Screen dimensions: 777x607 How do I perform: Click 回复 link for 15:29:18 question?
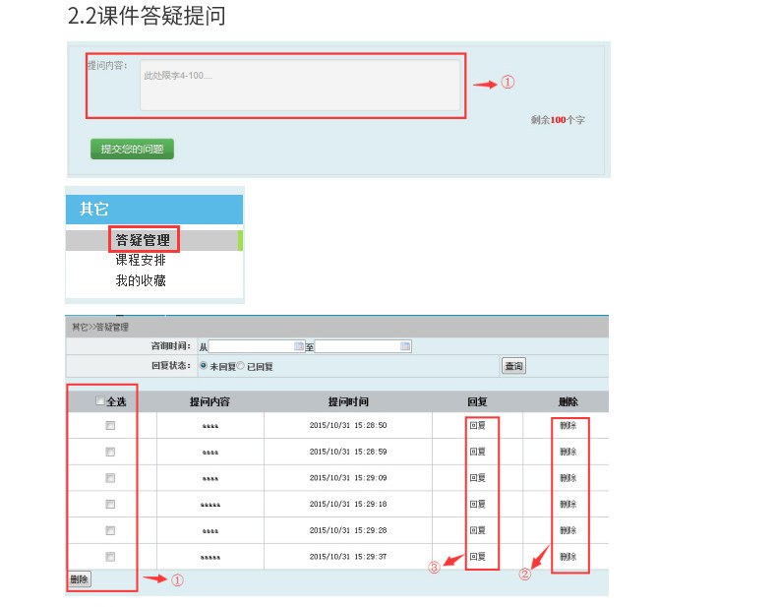pyautogui.click(x=478, y=505)
